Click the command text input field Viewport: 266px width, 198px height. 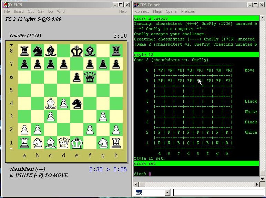pos(218,192)
